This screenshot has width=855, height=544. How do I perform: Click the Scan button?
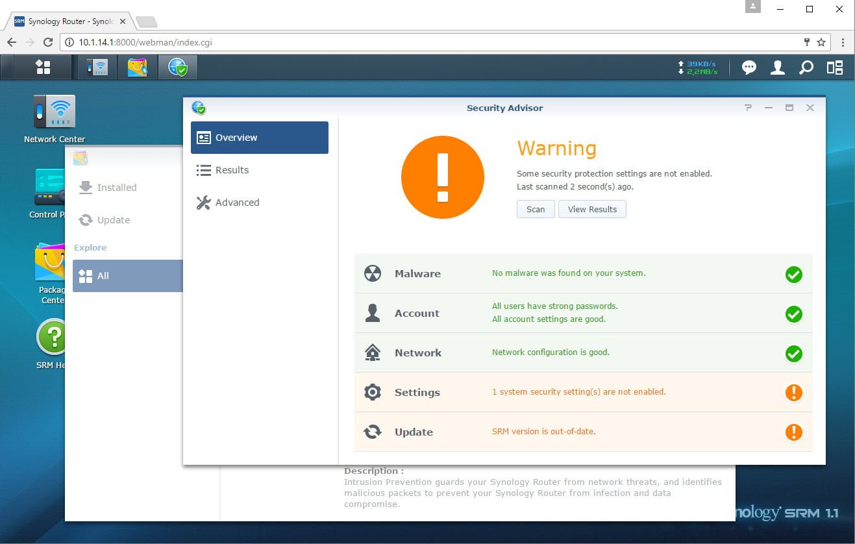click(536, 209)
